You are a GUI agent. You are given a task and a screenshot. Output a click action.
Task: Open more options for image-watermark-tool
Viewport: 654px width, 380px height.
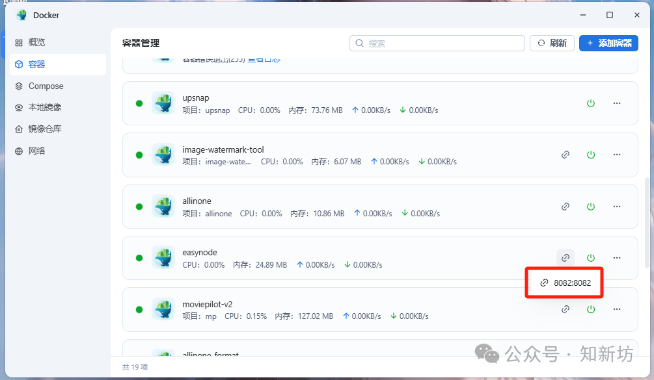pos(617,155)
